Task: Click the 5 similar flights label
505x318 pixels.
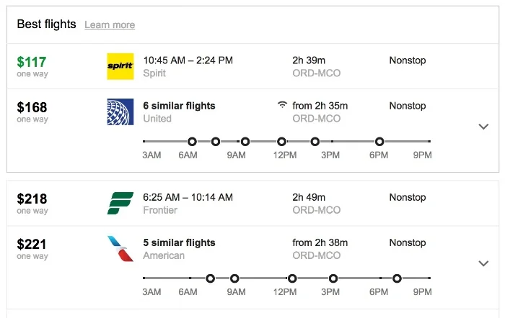Action: point(179,242)
